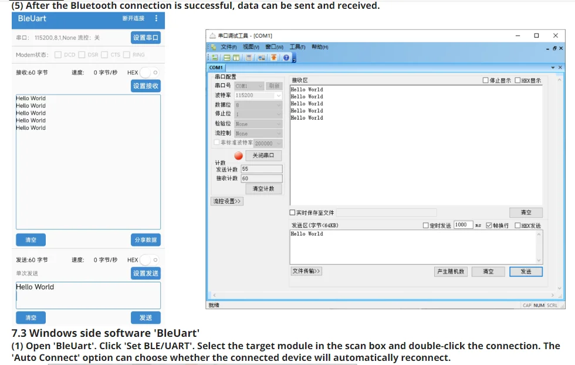Expand the 流控设置>> section
The width and height of the screenshot is (575, 365).
click(227, 201)
